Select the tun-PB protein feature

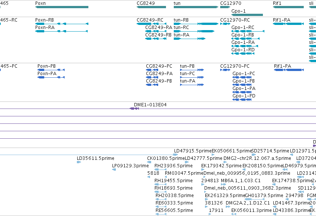pyautogui.click(x=192, y=70)
